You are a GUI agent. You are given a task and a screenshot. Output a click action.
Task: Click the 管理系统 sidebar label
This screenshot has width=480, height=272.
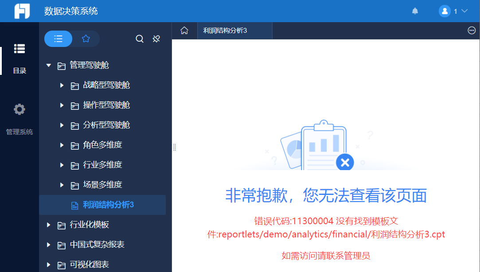point(20,132)
